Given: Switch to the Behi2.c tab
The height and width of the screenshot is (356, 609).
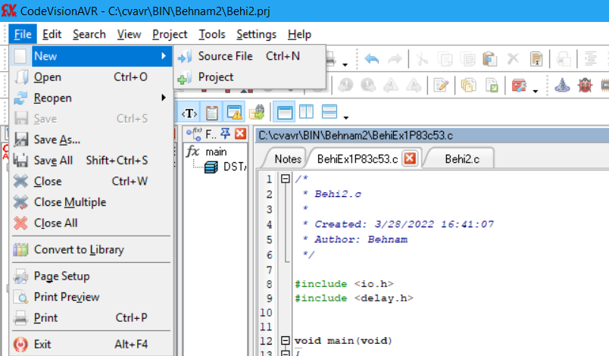Looking at the screenshot, I should point(462,159).
